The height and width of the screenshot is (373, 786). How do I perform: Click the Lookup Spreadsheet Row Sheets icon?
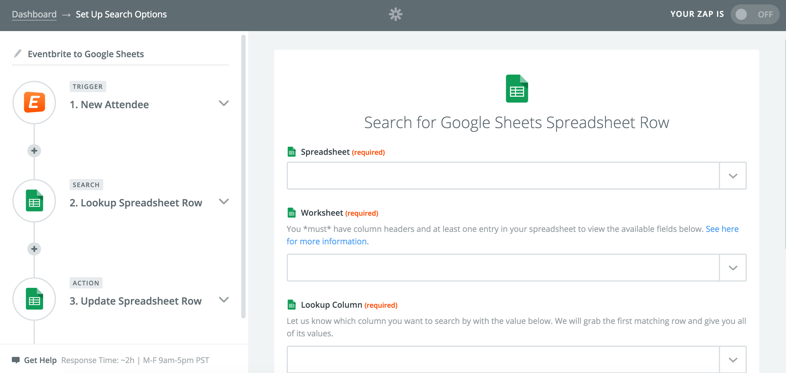[x=34, y=201]
